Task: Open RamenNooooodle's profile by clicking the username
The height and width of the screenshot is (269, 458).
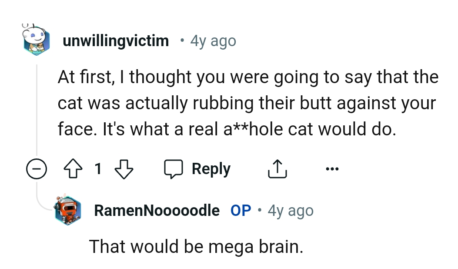Action: tap(157, 210)
